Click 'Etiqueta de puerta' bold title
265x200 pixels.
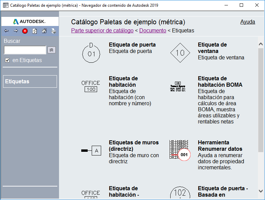[132, 45]
